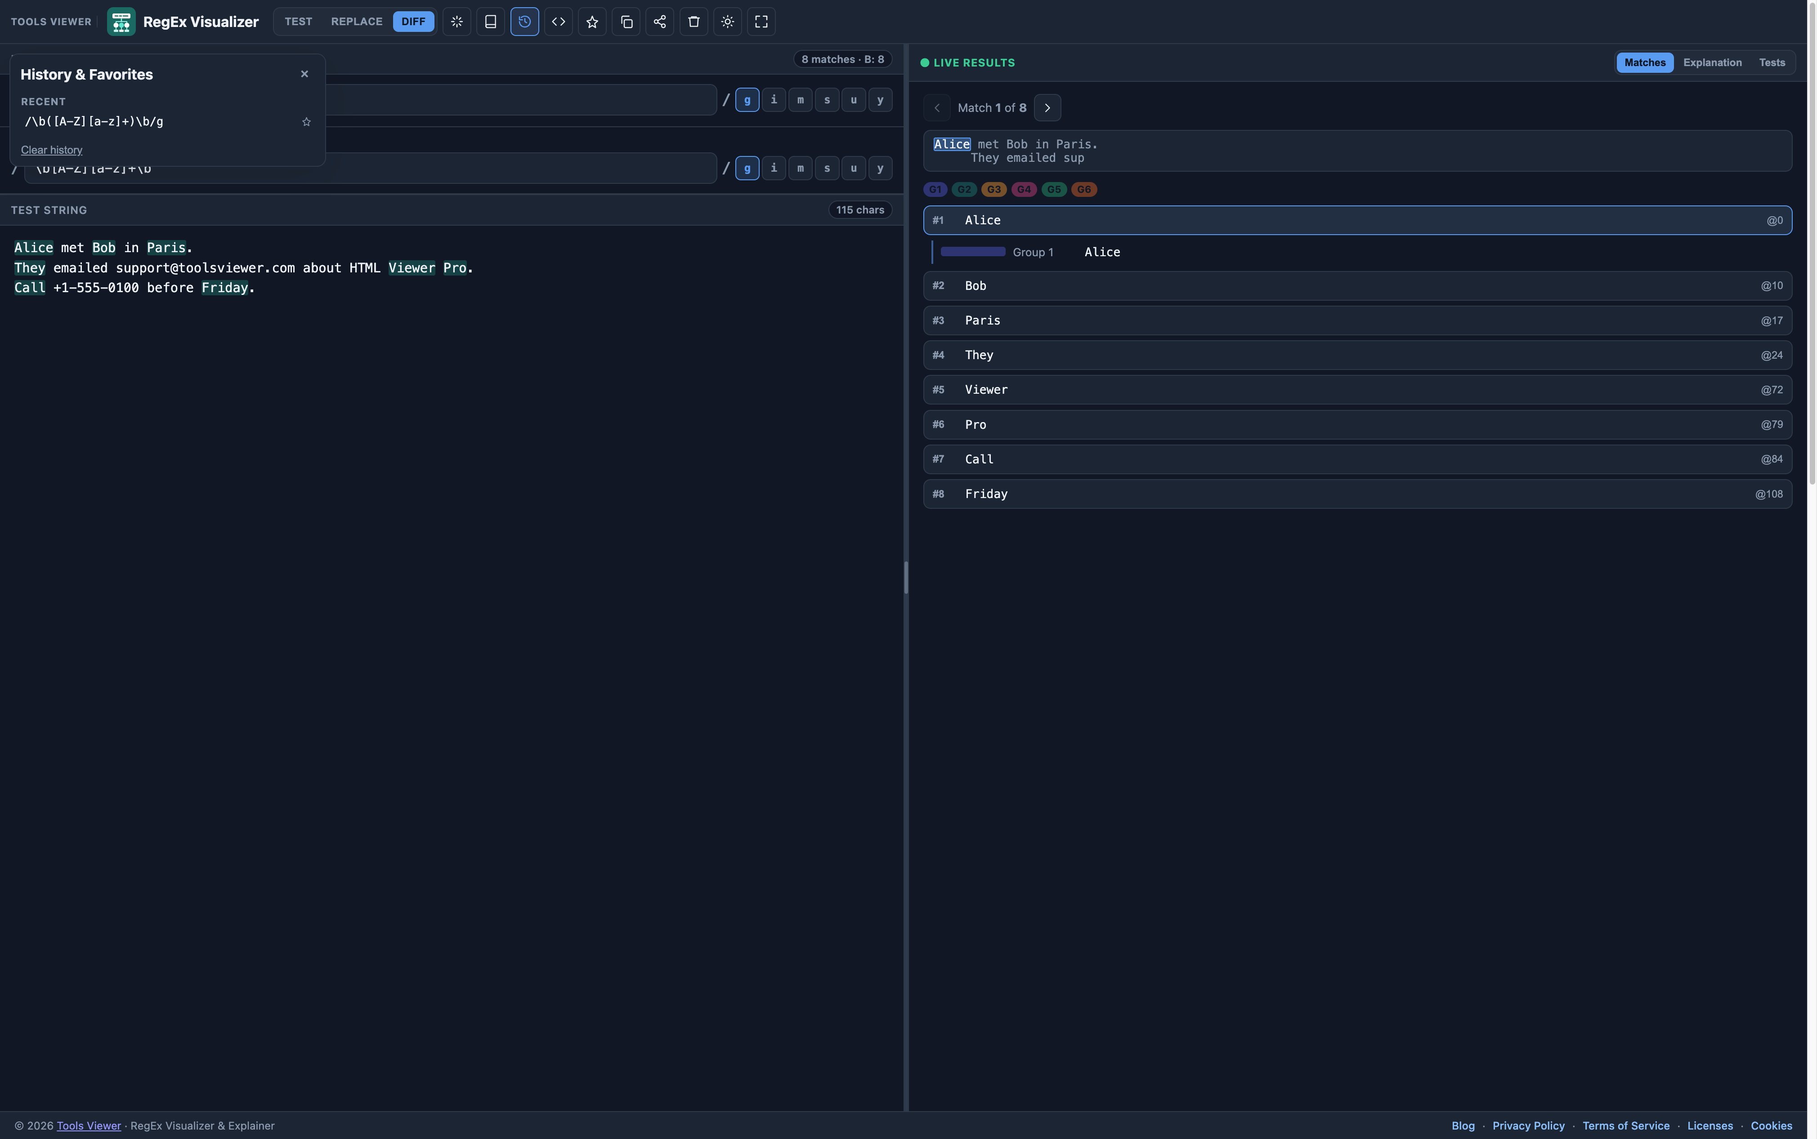Open the Blog footer link
The height and width of the screenshot is (1139, 1817).
coord(1463,1126)
